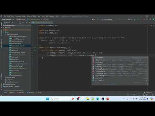Open the Help menu

[57, 16]
